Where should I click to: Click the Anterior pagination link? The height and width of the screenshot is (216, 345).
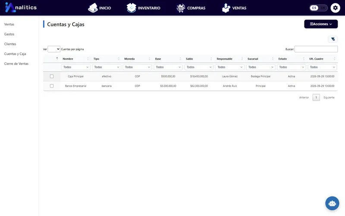[304, 98]
